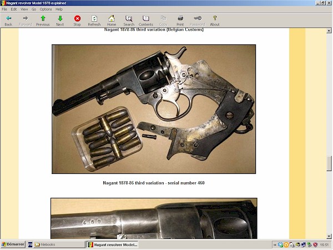Image resolution: width=333 pixels, height=250 pixels.
Task: Click the barrel close-up photo marked 460
Action: [154, 218]
